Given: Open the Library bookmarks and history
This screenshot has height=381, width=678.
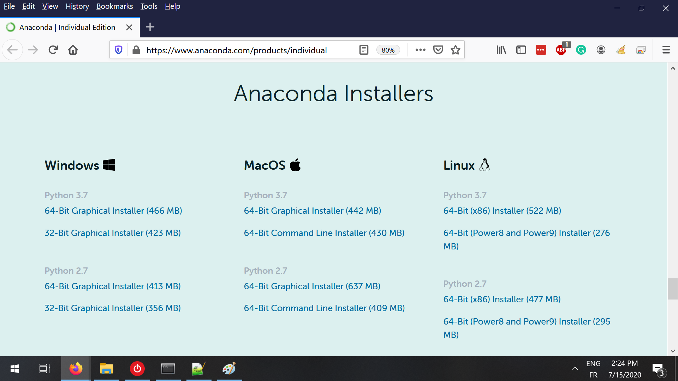Looking at the screenshot, I should click(x=501, y=50).
